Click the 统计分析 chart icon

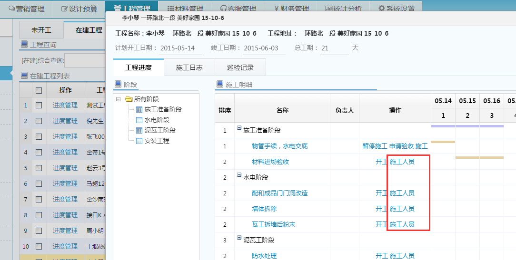329,9
